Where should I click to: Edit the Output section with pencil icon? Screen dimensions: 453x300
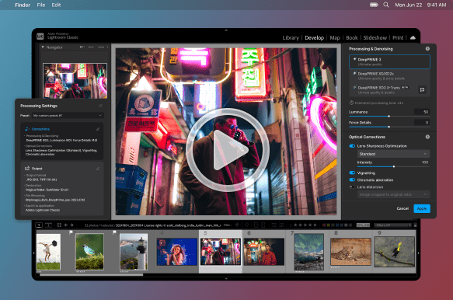tap(98, 169)
